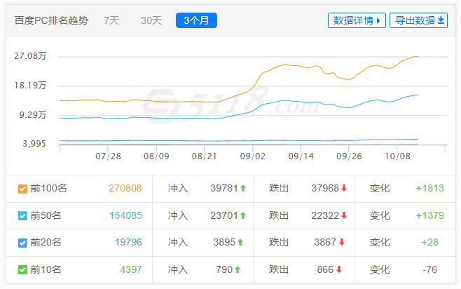
Task: Click the 冲入 label in 前10名 row
Action: pos(178,269)
